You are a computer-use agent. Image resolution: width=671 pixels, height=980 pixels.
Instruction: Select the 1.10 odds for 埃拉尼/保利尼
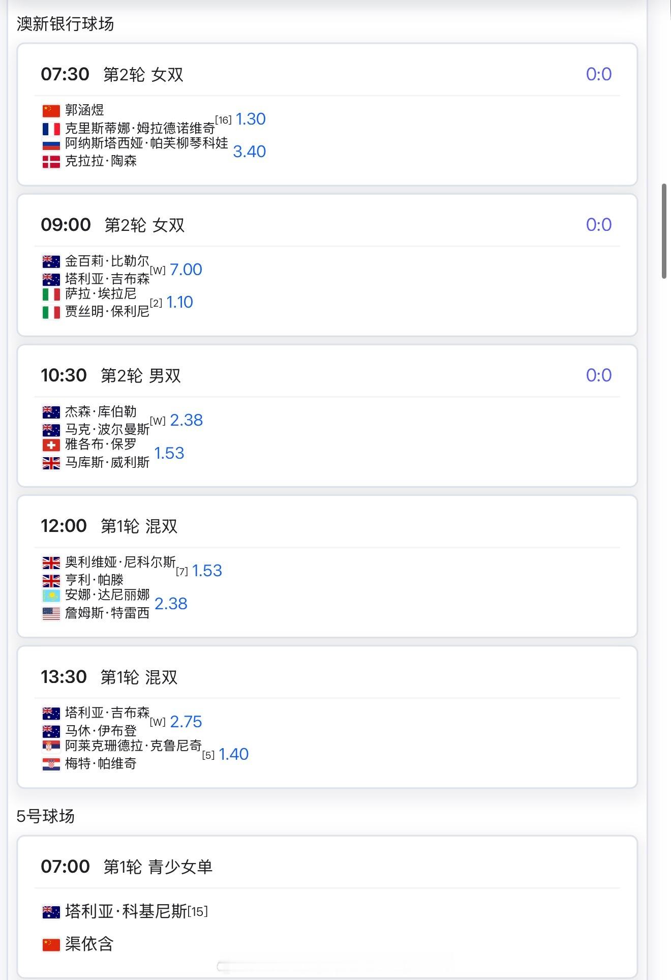[x=180, y=302]
